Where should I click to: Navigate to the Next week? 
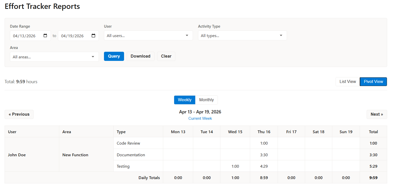[x=376, y=114]
